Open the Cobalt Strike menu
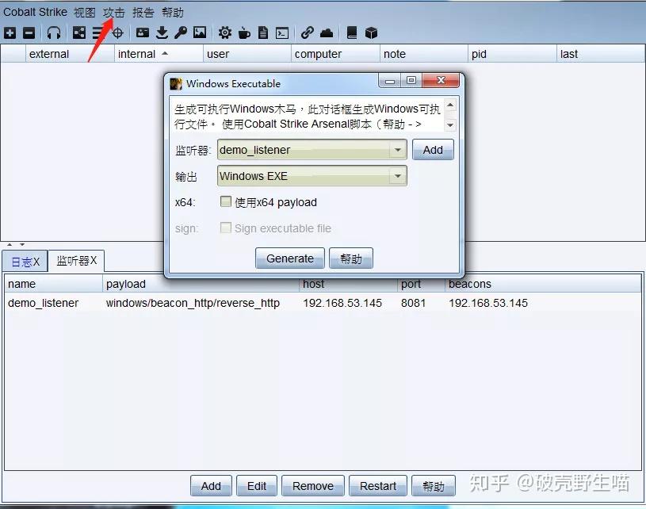The width and height of the screenshot is (646, 509). (x=35, y=12)
